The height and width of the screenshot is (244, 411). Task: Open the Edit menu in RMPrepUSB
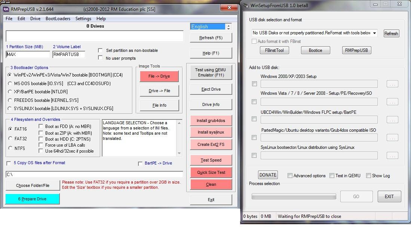point(21,19)
